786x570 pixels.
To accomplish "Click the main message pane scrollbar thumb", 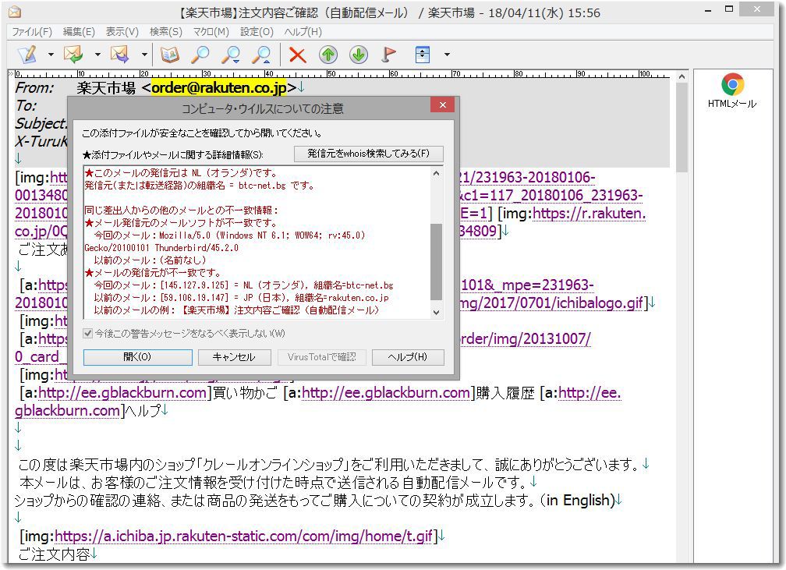I will 682,127.
